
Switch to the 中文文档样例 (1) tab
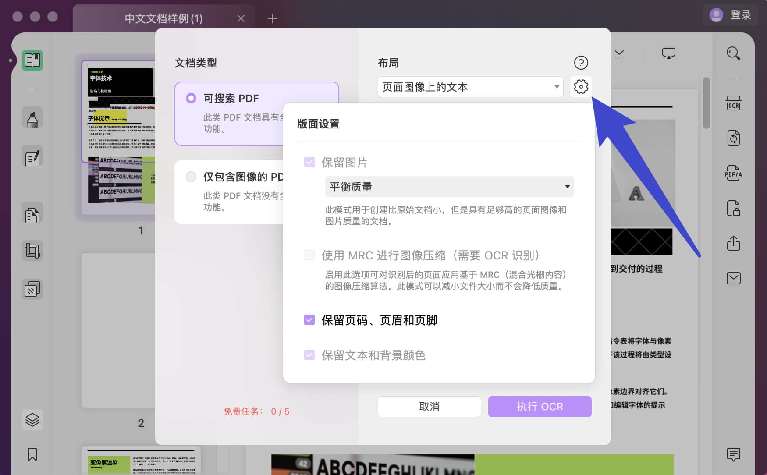click(x=163, y=18)
